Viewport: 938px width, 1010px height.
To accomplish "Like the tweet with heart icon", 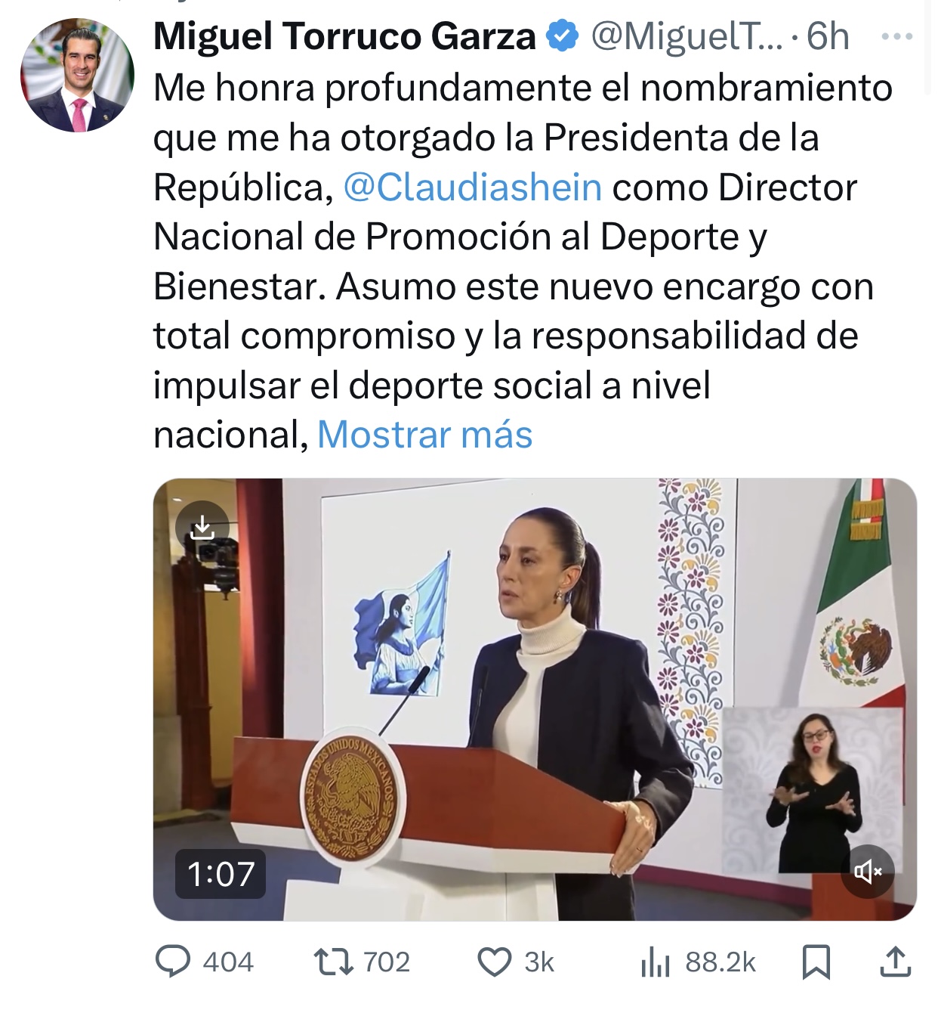I will [x=495, y=962].
